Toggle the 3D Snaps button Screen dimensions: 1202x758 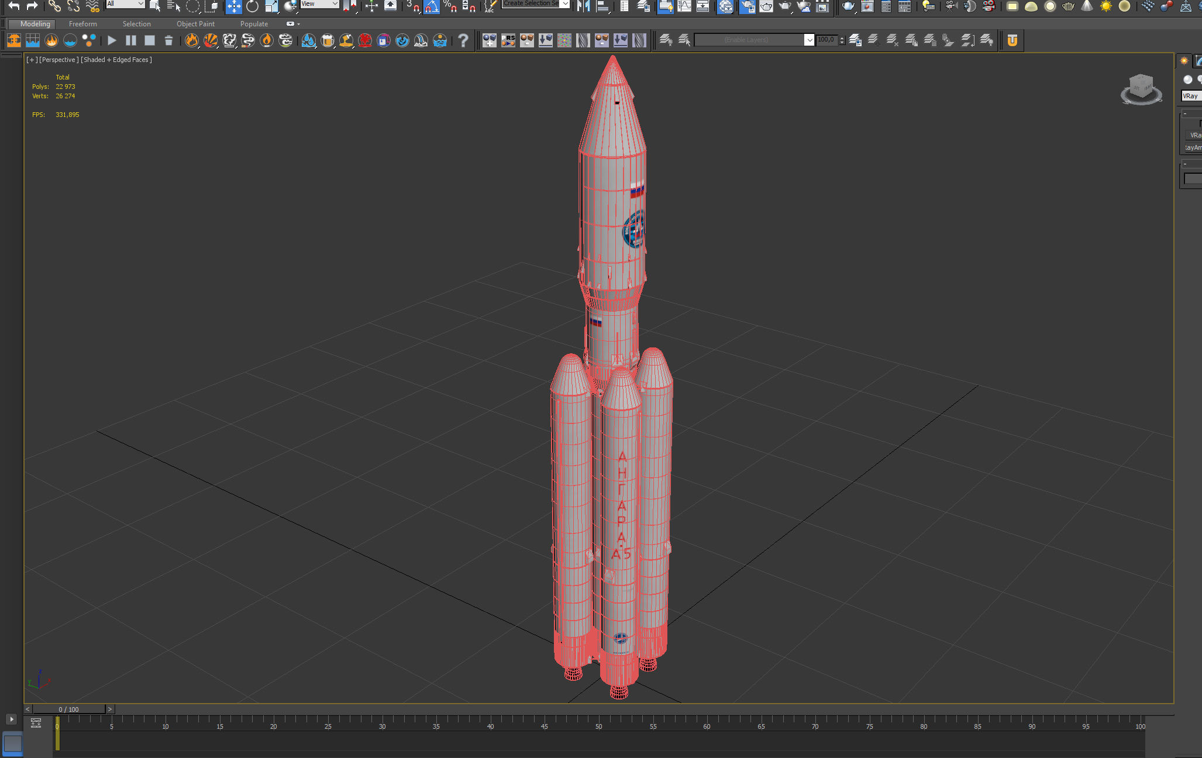pos(412,6)
